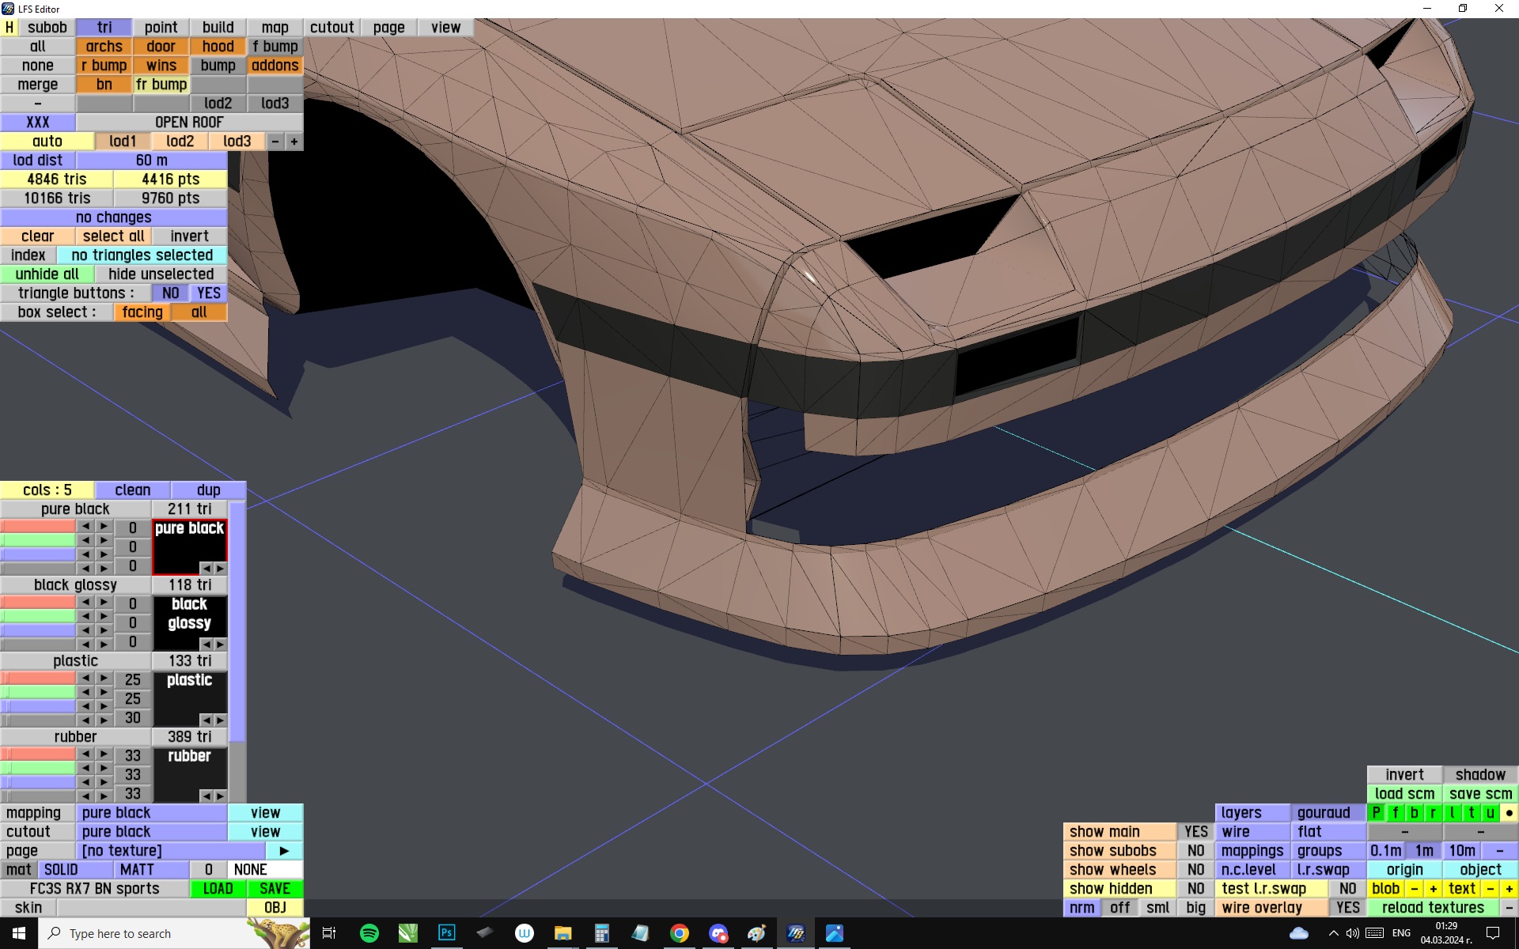Click the page texture arrow button
The height and width of the screenshot is (949, 1519).
click(x=284, y=851)
